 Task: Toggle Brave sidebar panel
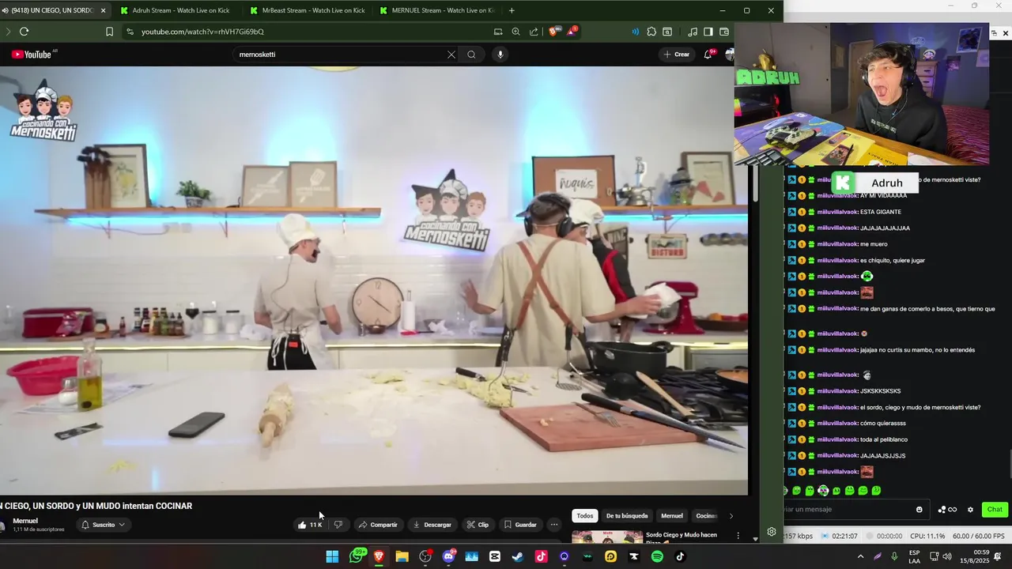pos(708,32)
